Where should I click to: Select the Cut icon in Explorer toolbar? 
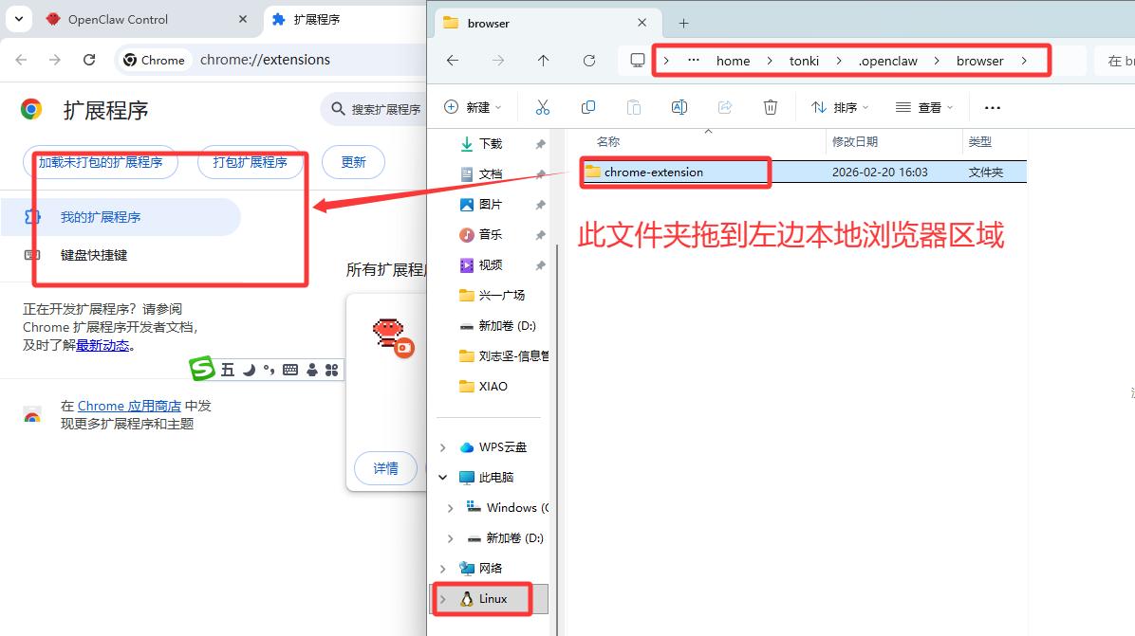(x=543, y=106)
